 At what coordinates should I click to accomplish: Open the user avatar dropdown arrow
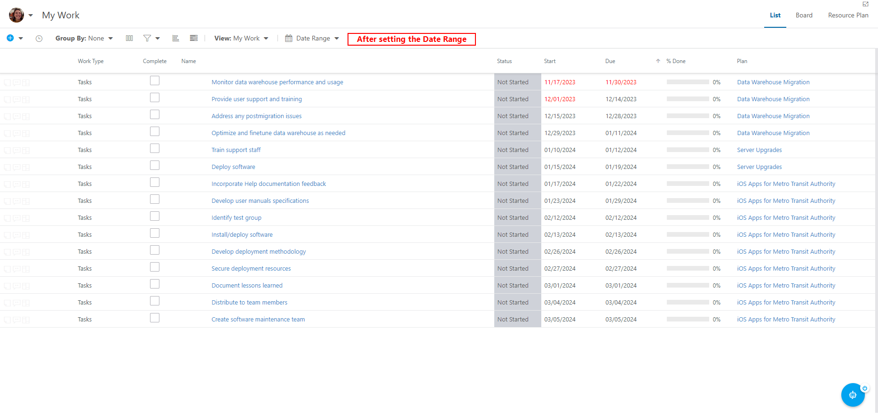(31, 15)
